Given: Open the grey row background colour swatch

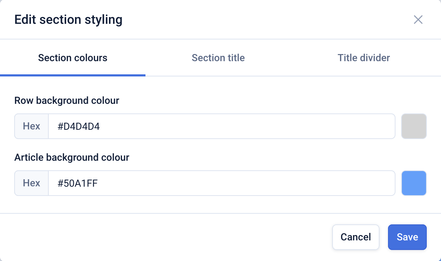Looking at the screenshot, I should point(414,126).
